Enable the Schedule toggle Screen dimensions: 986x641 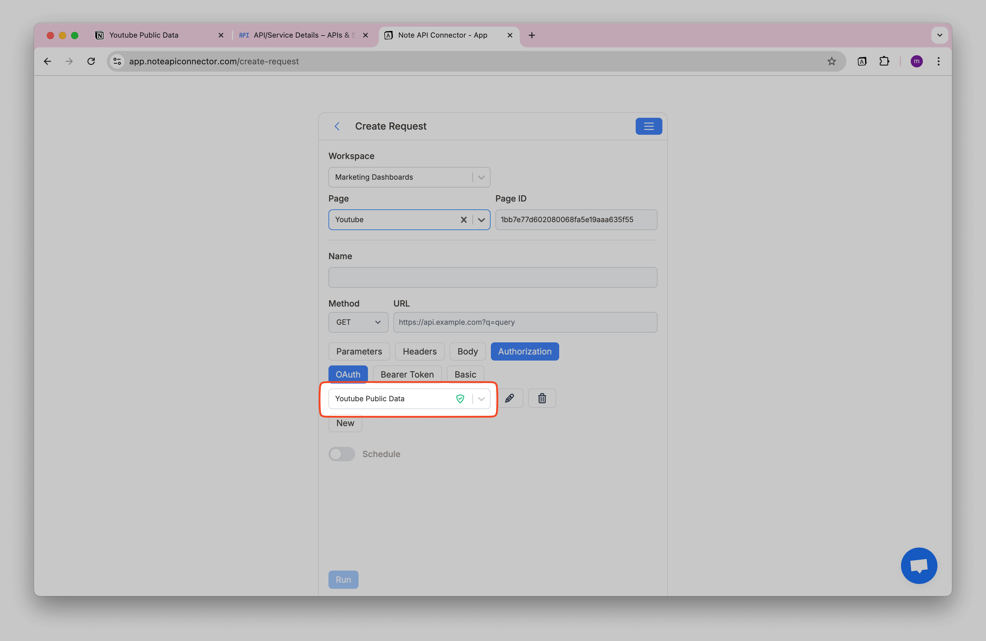pyautogui.click(x=342, y=454)
